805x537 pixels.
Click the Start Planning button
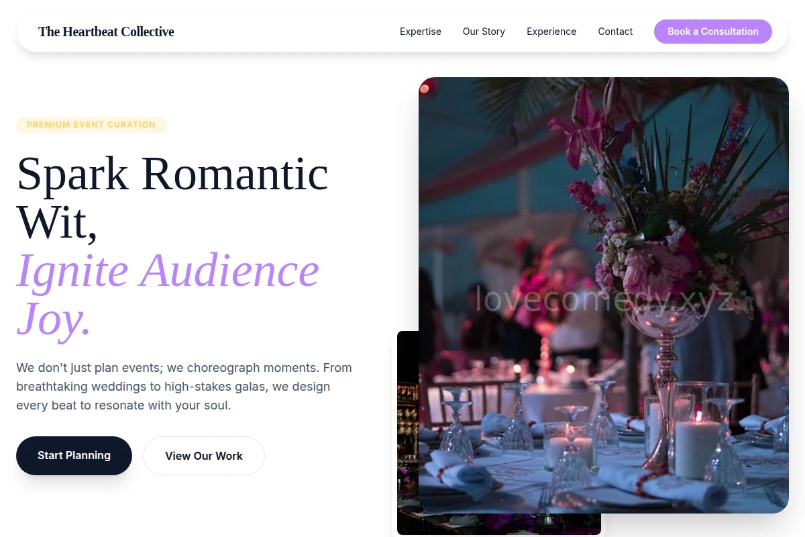coord(74,456)
